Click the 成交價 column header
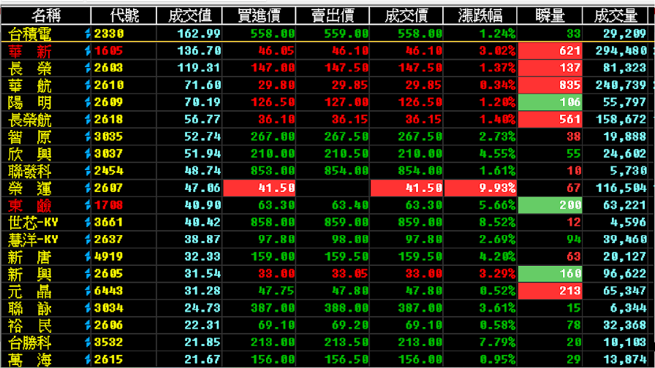This screenshot has width=655, height=368. click(406, 16)
